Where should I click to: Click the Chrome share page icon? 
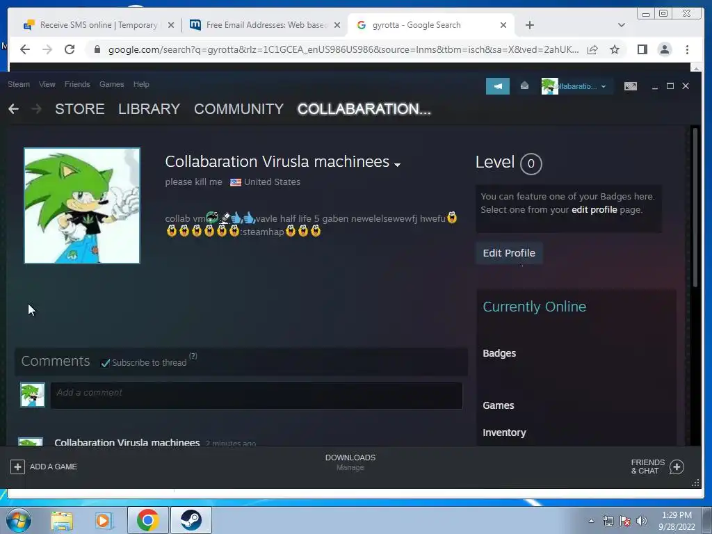(592, 49)
